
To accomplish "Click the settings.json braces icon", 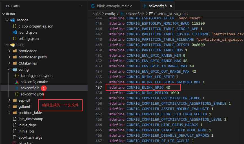I will pyautogui.click(x=15, y=38).
